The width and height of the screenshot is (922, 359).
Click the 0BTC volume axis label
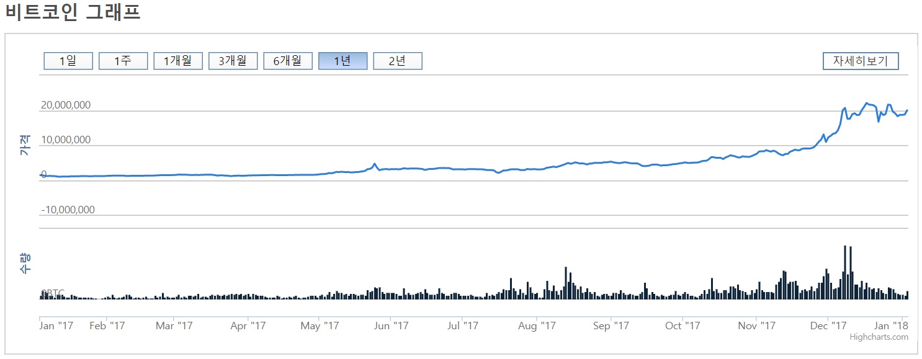[53, 293]
